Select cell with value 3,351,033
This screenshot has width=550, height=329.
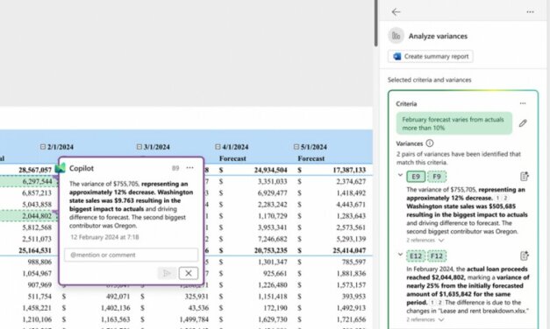[272, 181]
